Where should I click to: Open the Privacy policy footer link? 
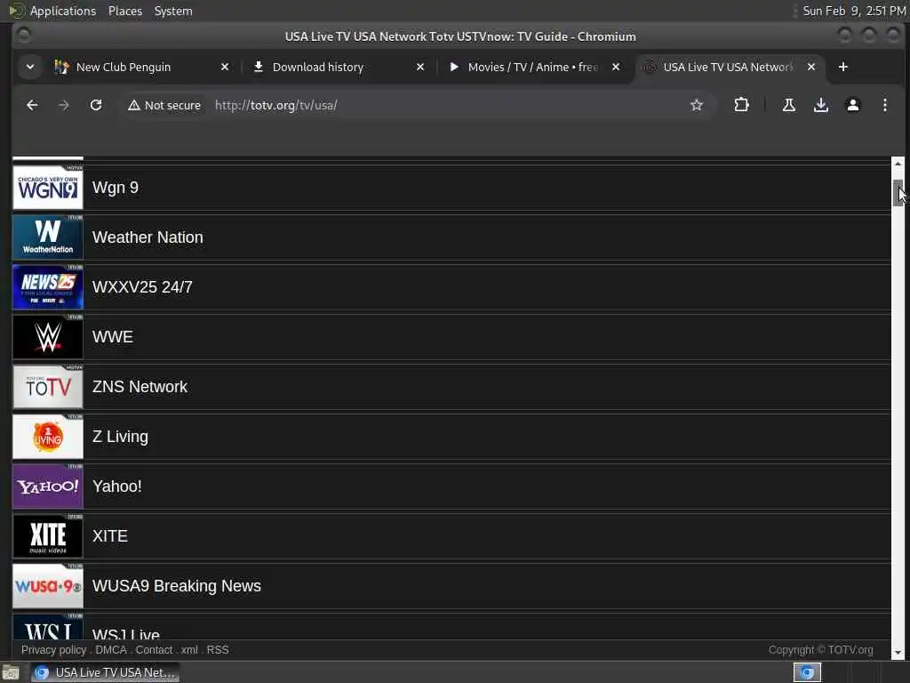pyautogui.click(x=53, y=650)
